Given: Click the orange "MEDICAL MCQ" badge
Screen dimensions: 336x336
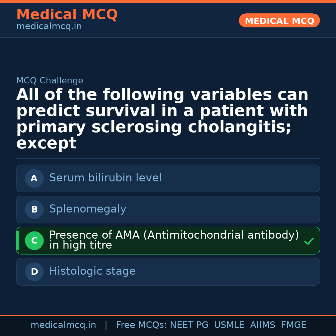Looking at the screenshot, I should 279,21.
